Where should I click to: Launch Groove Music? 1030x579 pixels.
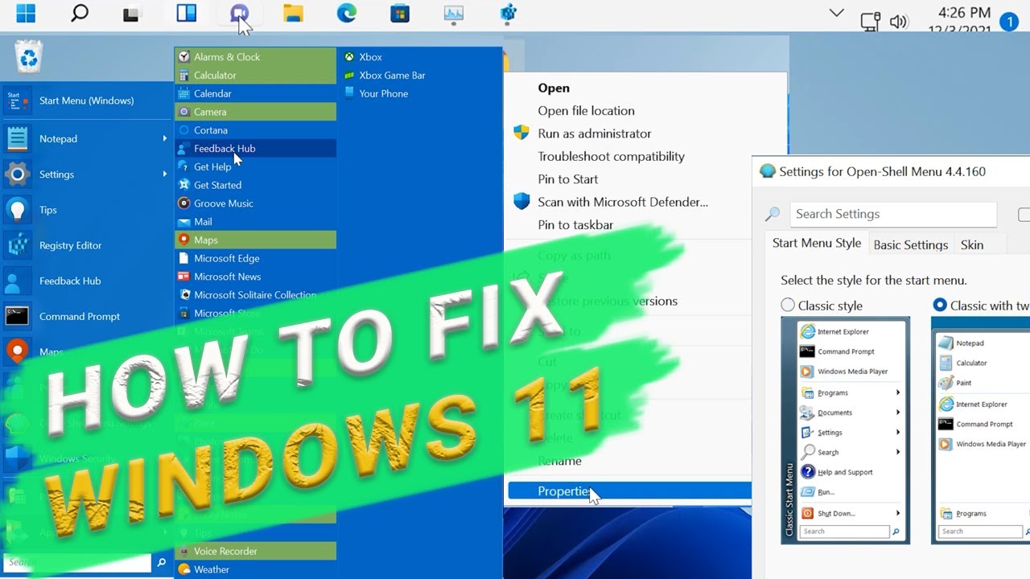coord(256,203)
